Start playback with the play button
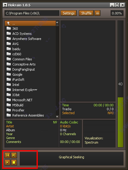 coord(7,162)
